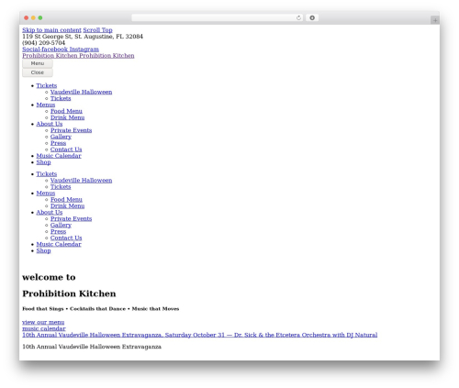Click the Prohibition Kitchen main heading
The height and width of the screenshot is (388, 459).
[69, 294]
